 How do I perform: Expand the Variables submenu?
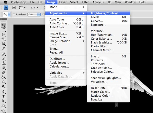pyautogui.click(x=66, y=73)
